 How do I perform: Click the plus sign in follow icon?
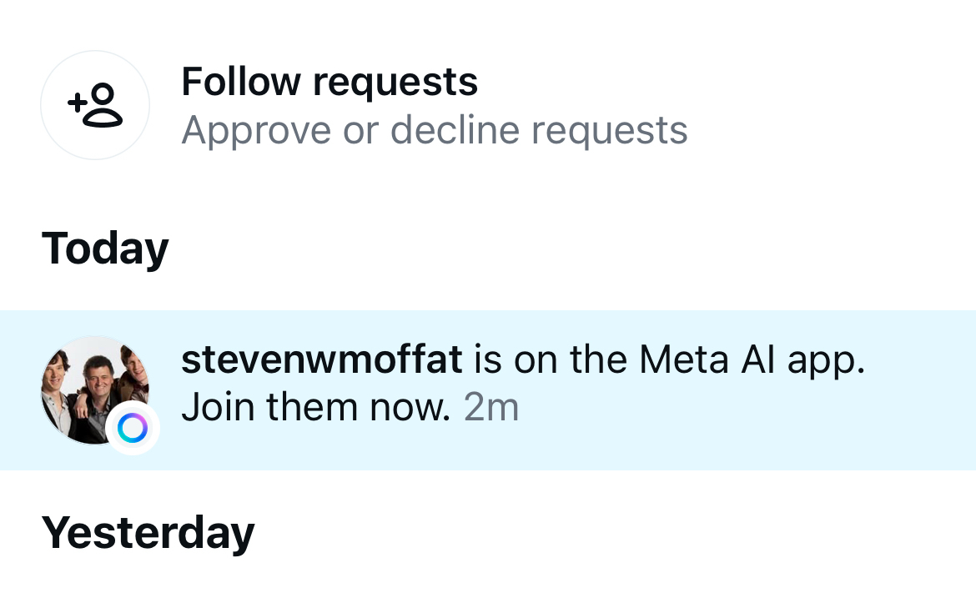[x=78, y=103]
